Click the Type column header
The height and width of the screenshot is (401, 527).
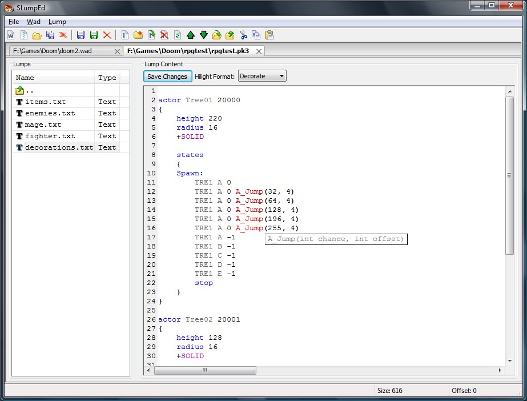[107, 78]
